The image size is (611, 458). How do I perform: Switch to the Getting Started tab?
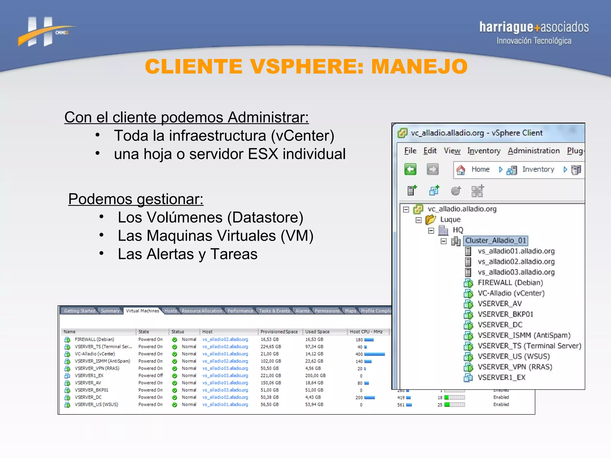pyautogui.click(x=80, y=311)
